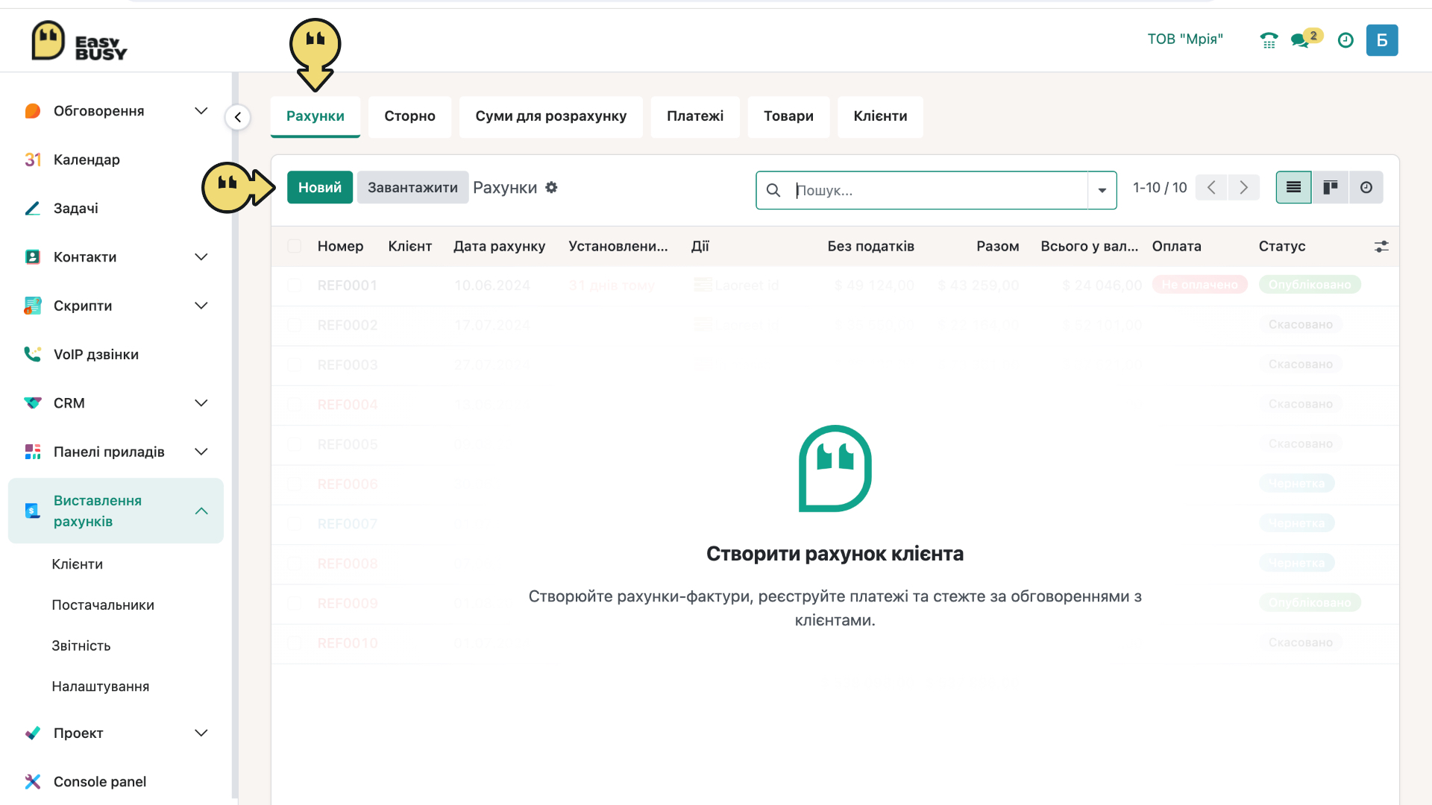Click the search magnifier icon
1432x805 pixels.
pyautogui.click(x=773, y=190)
